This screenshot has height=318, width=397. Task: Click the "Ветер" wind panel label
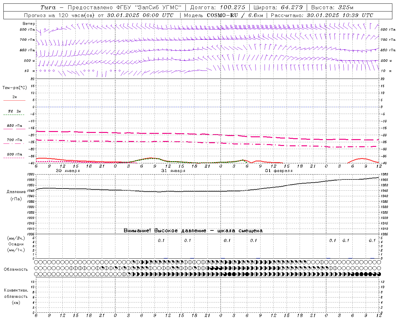click(x=29, y=24)
